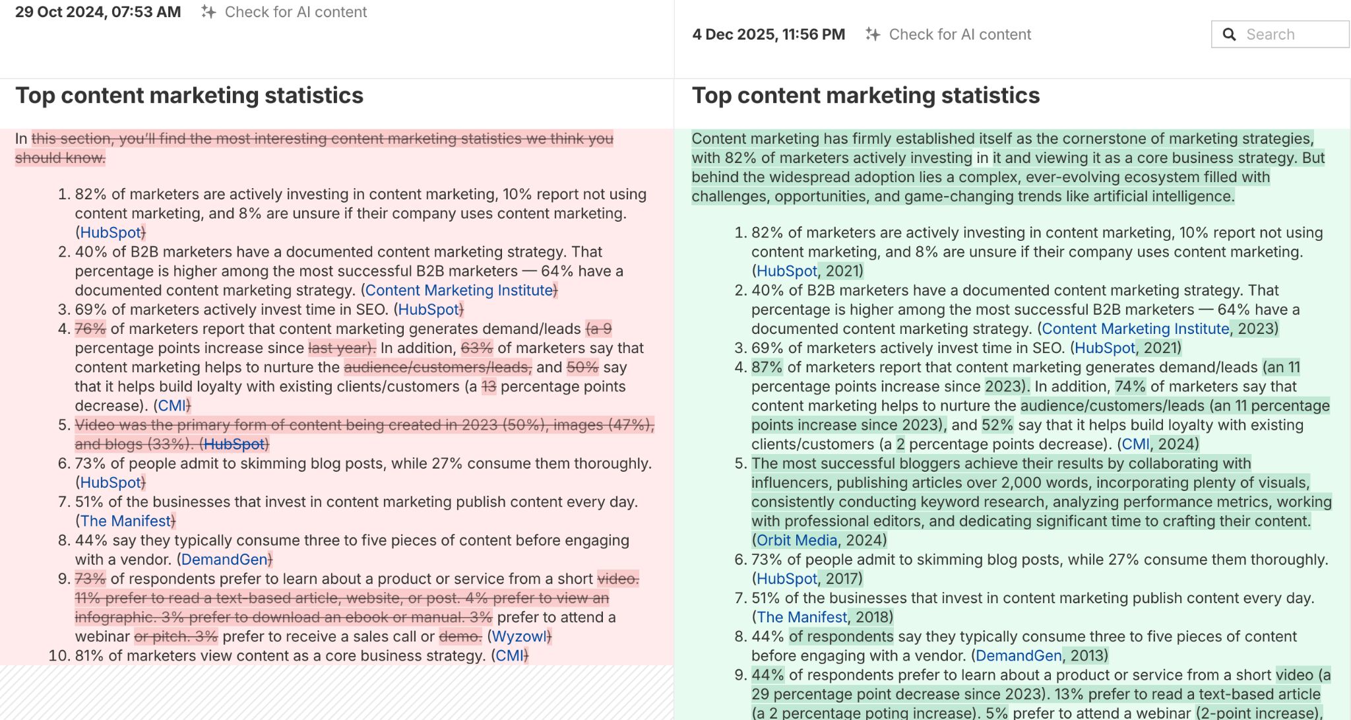Click inside the Search input field

point(1286,34)
